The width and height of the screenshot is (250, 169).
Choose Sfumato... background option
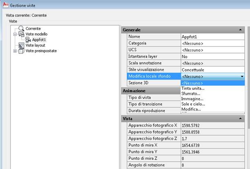(x=213, y=93)
